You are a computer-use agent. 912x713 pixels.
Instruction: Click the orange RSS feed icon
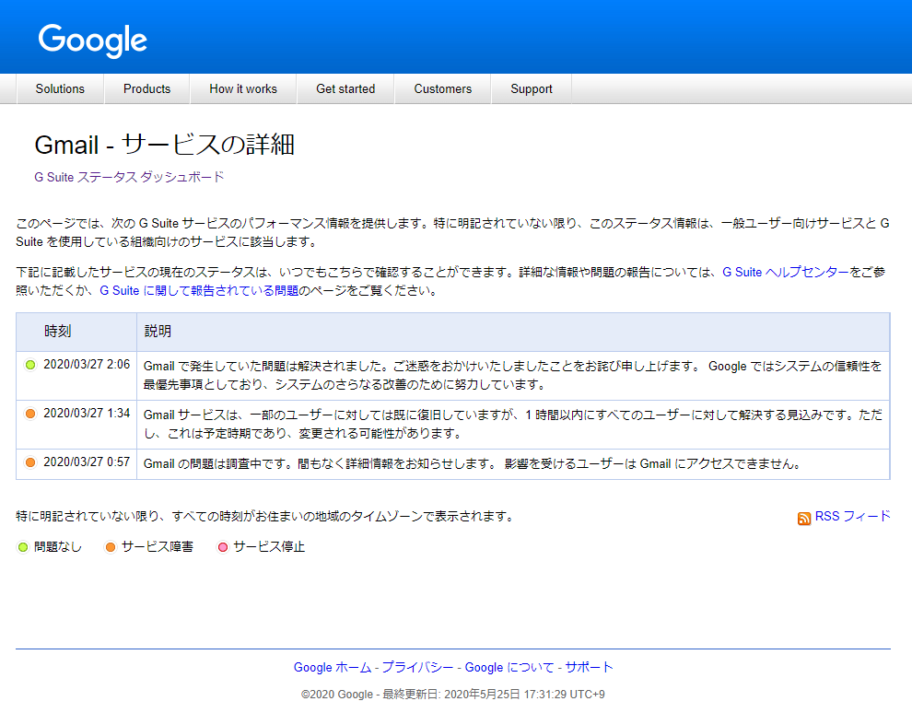pyautogui.click(x=804, y=518)
